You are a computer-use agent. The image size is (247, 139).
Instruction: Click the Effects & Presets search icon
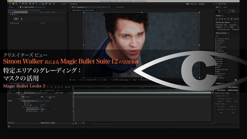(x=217, y=36)
